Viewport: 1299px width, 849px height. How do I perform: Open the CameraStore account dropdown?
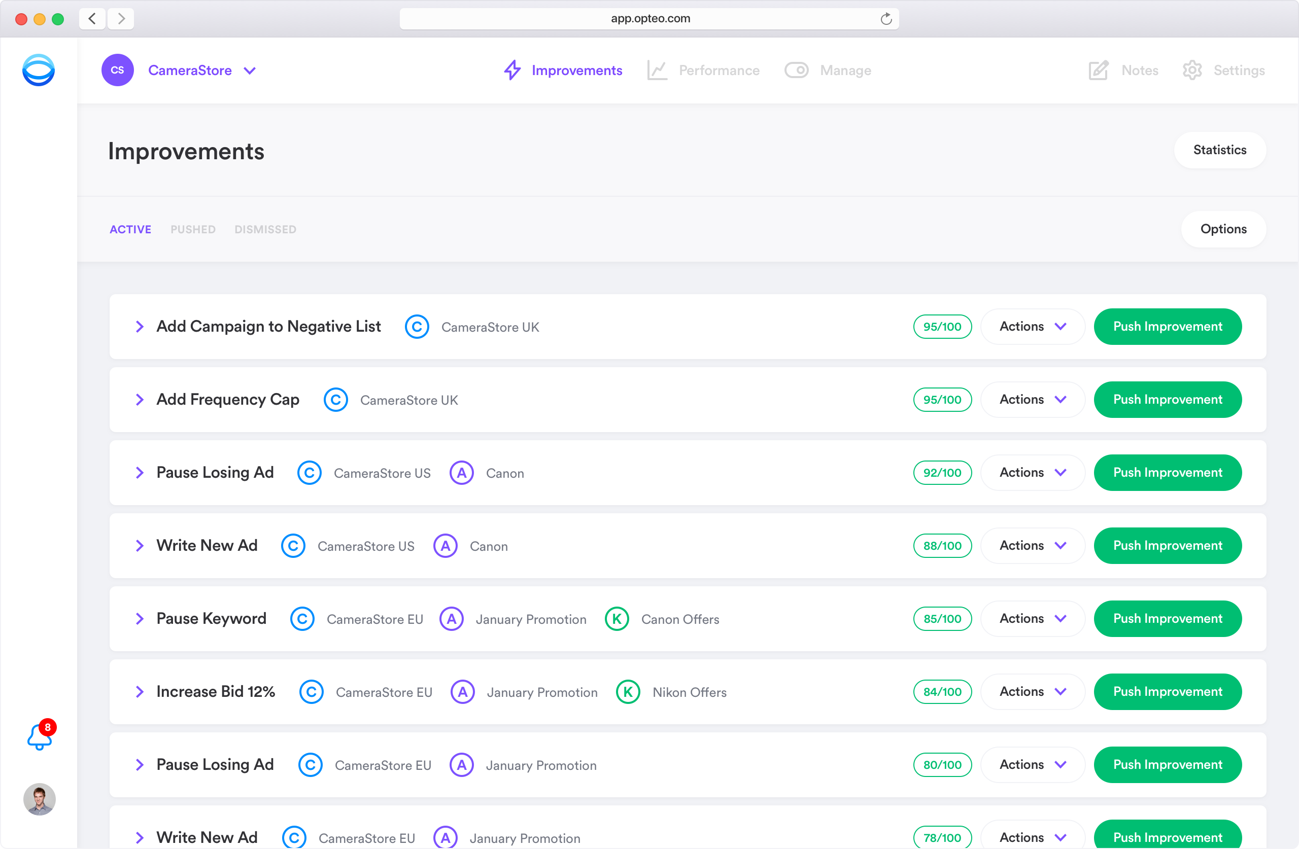click(x=202, y=70)
